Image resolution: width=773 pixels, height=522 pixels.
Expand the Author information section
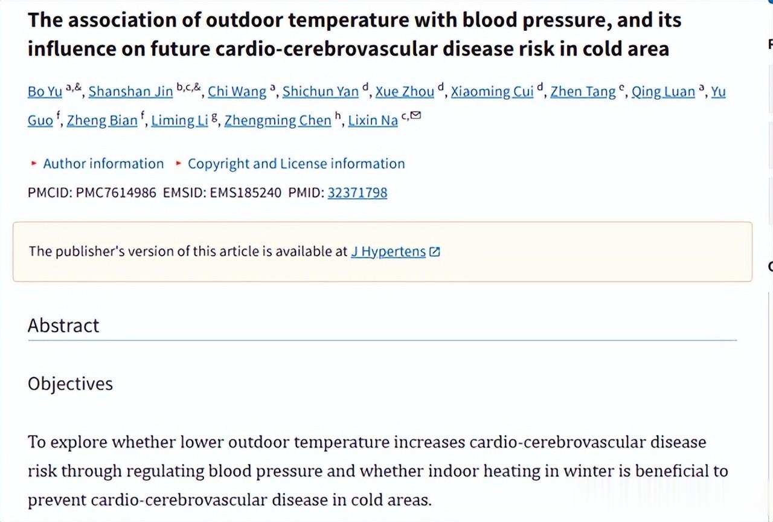pyautogui.click(x=103, y=164)
